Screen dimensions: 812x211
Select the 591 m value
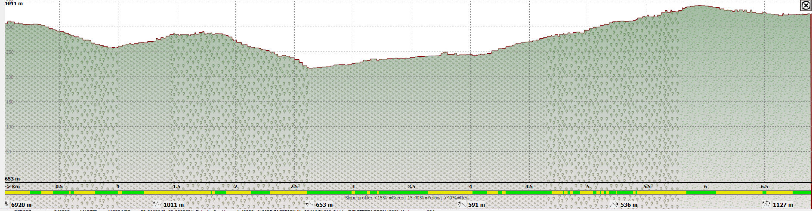pos(476,205)
